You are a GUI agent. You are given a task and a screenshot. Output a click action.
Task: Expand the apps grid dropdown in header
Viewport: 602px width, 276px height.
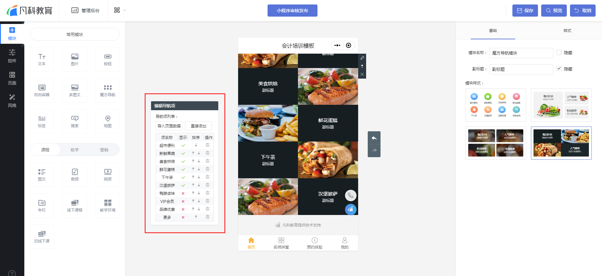click(x=120, y=10)
